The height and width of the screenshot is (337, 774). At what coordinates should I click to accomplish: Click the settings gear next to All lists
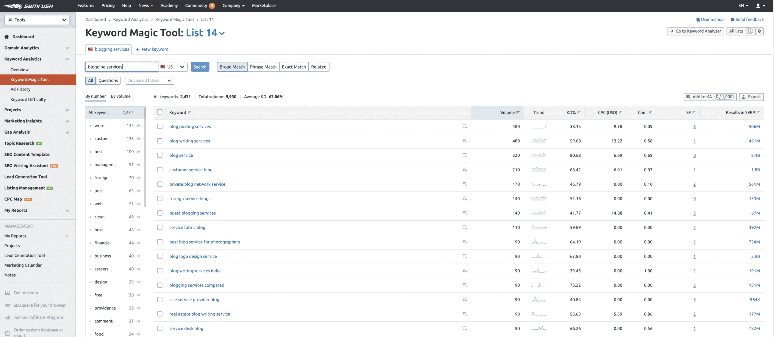coord(759,31)
